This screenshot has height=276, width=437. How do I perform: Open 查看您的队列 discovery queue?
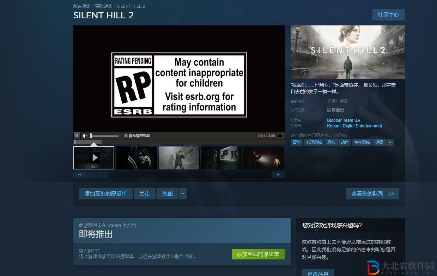pyautogui.click(x=372, y=194)
